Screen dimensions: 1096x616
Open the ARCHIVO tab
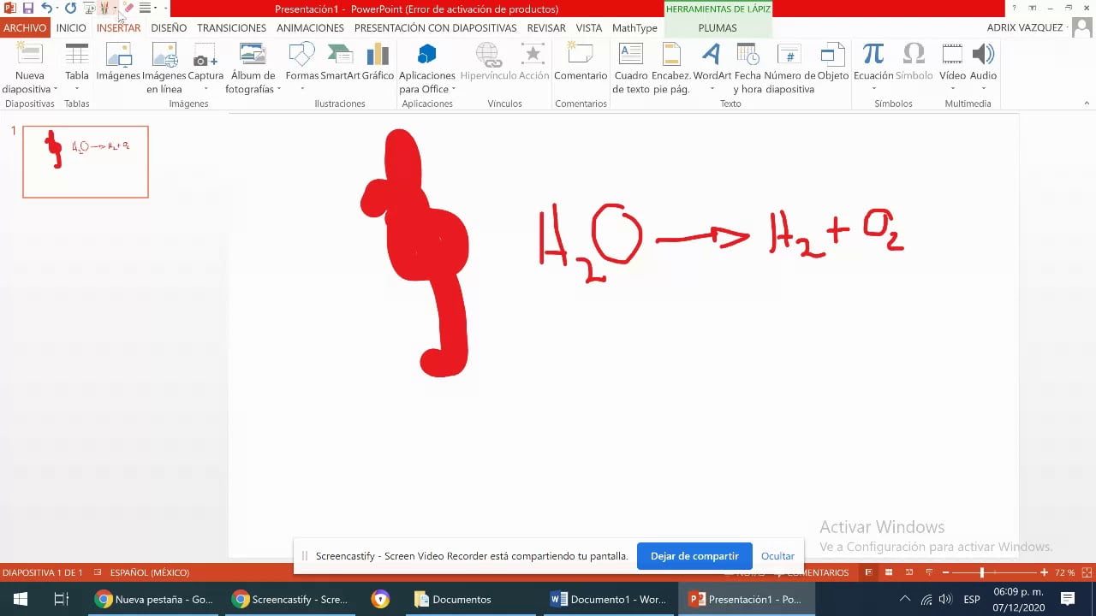point(25,27)
